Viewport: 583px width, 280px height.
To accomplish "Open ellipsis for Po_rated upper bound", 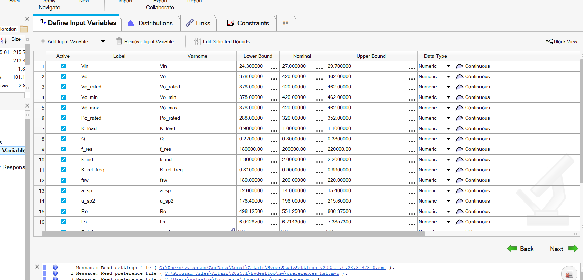I will 412,120.
